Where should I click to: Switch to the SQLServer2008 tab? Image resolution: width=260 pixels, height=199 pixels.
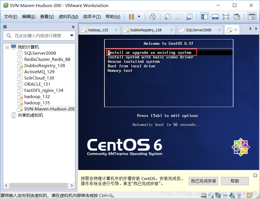pos(198,30)
